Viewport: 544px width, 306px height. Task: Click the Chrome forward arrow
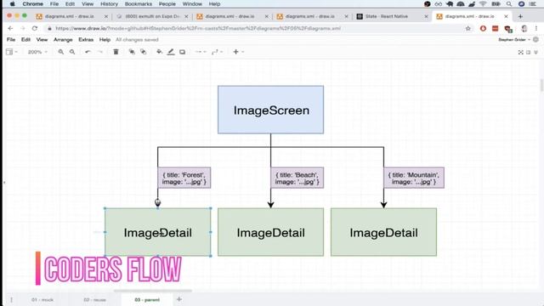(x=23, y=28)
